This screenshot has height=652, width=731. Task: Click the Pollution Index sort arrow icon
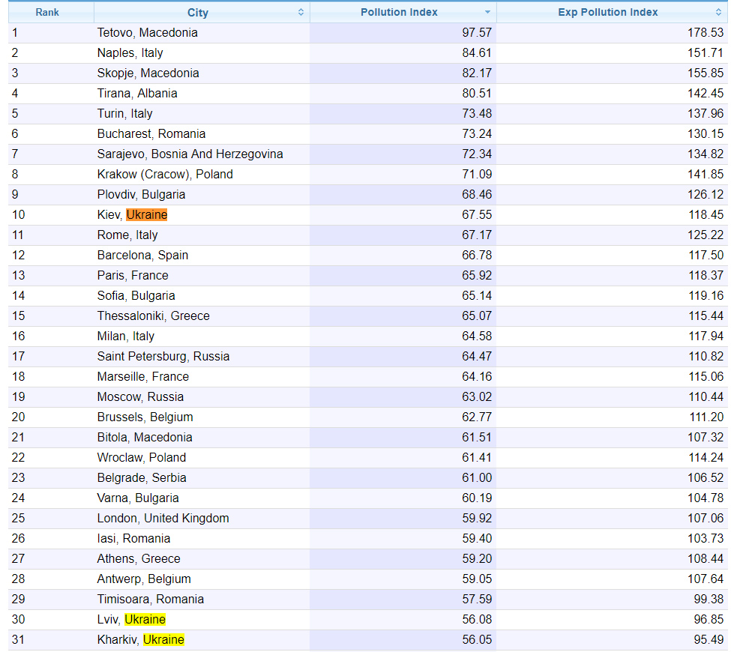point(487,13)
